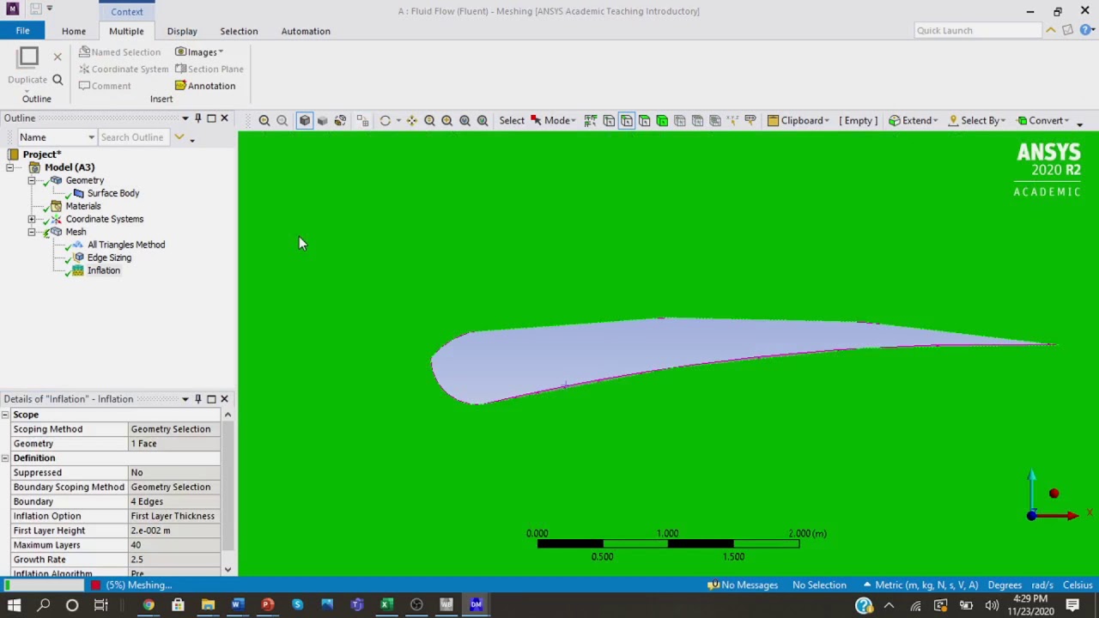
Task: Click the Search Outline input field
Action: click(x=133, y=137)
